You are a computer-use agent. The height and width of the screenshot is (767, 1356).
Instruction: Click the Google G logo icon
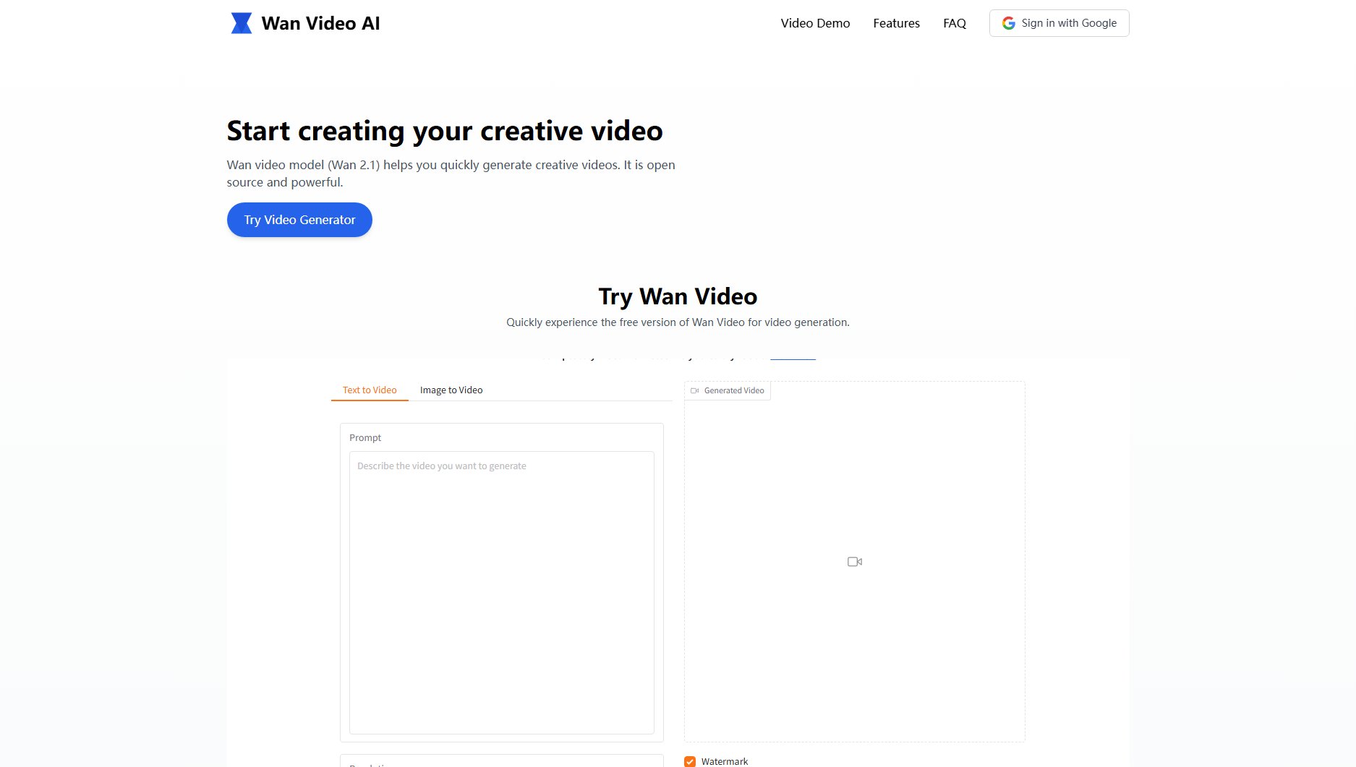[1008, 23]
